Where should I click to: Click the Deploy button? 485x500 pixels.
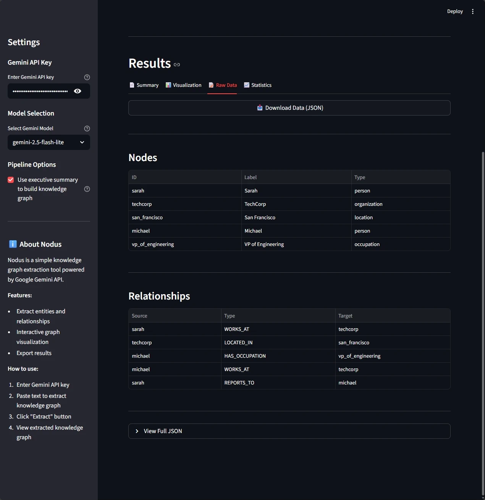(x=454, y=11)
